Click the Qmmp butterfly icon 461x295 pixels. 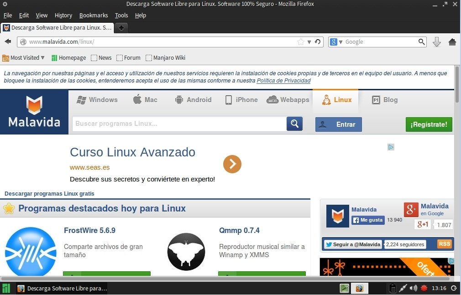186,252
